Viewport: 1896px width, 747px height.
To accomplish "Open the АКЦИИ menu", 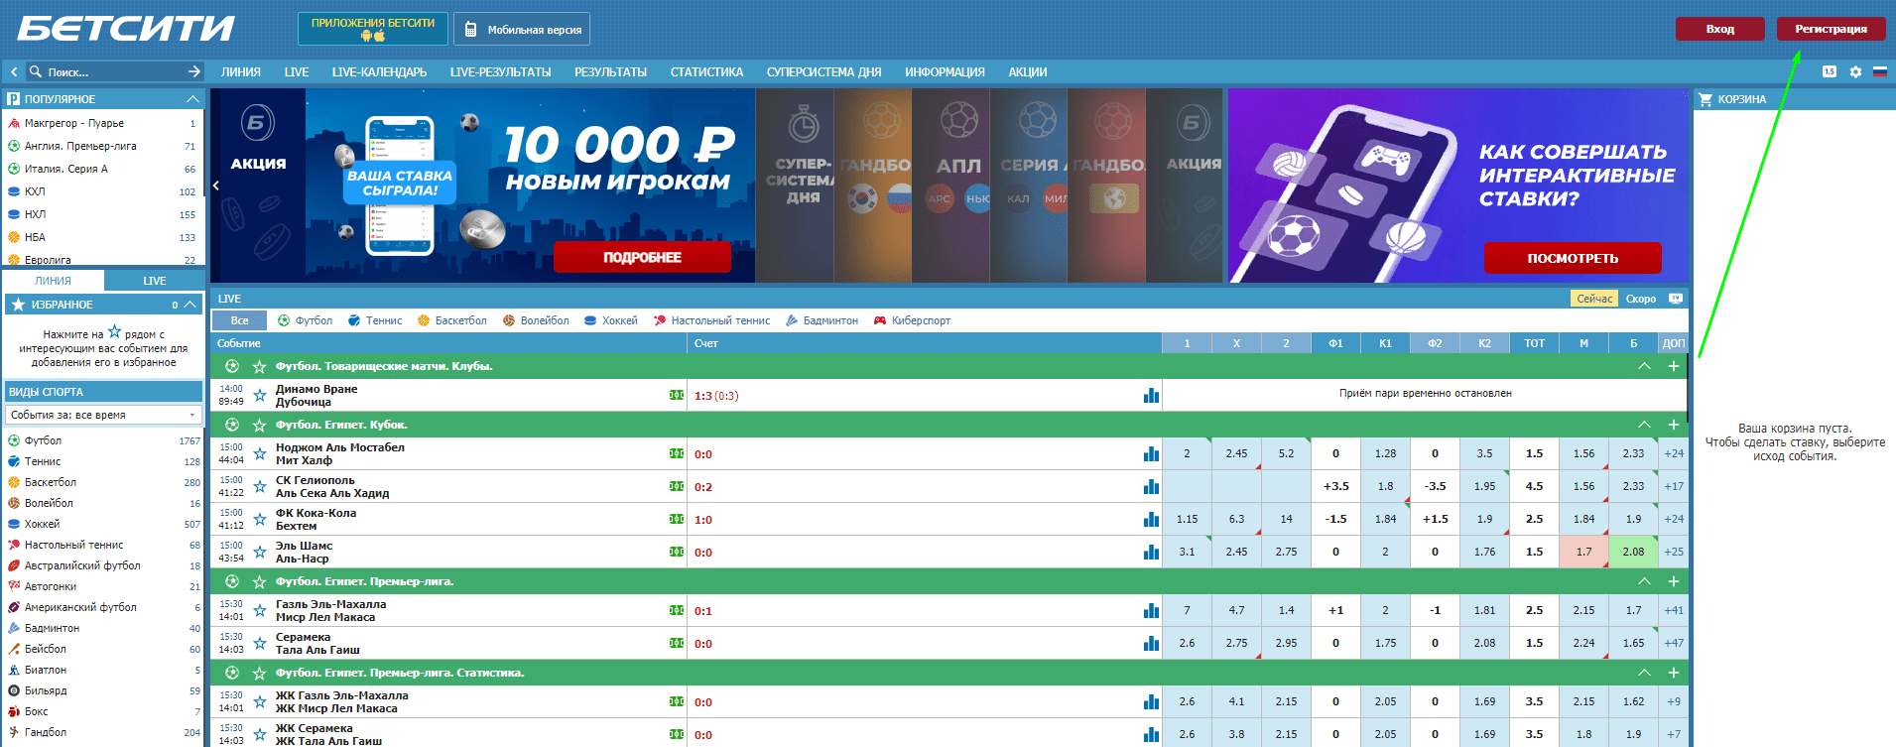I will coord(1028,71).
